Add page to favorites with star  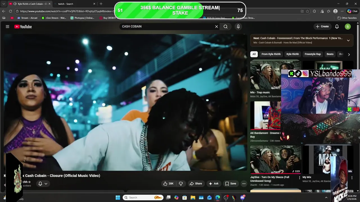(308, 11)
